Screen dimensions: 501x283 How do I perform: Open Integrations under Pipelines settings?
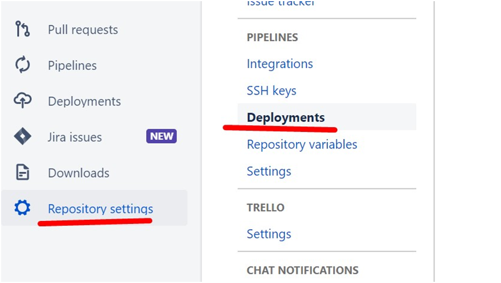(280, 64)
